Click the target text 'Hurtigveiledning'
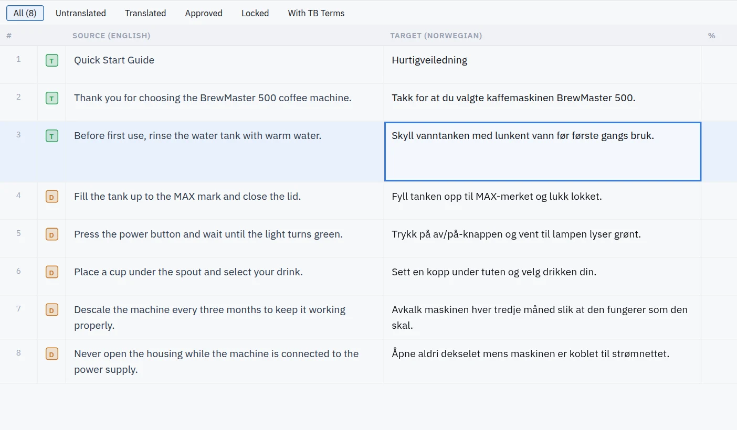The image size is (737, 430). click(429, 60)
